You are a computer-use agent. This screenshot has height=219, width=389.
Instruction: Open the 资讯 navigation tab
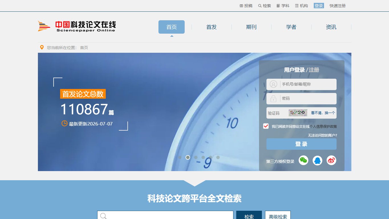pos(331,27)
